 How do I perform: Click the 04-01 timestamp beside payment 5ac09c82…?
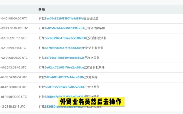(x=14, y=19)
